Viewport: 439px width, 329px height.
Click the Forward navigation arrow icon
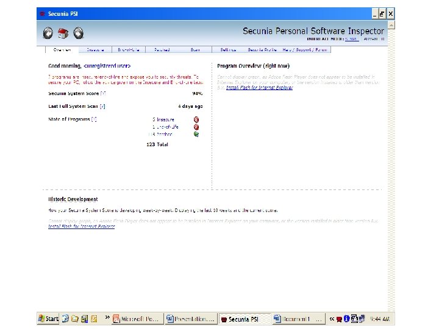tap(79, 33)
